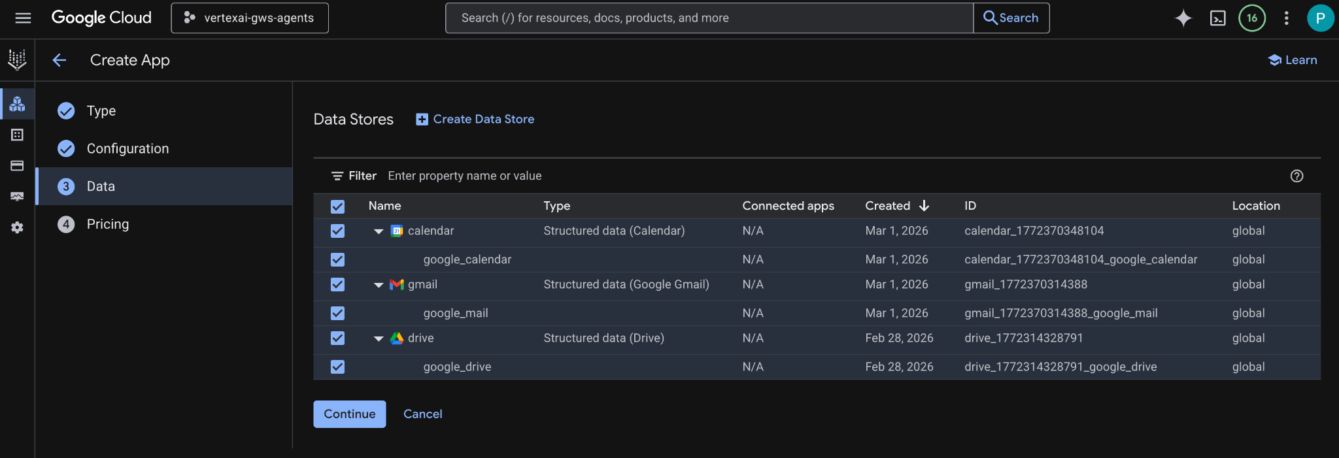Collapse the gmail data store row
The height and width of the screenshot is (458, 1339).
[379, 285]
